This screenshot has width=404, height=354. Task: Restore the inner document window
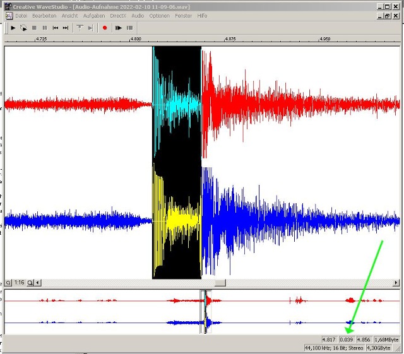pyautogui.click(x=387, y=16)
